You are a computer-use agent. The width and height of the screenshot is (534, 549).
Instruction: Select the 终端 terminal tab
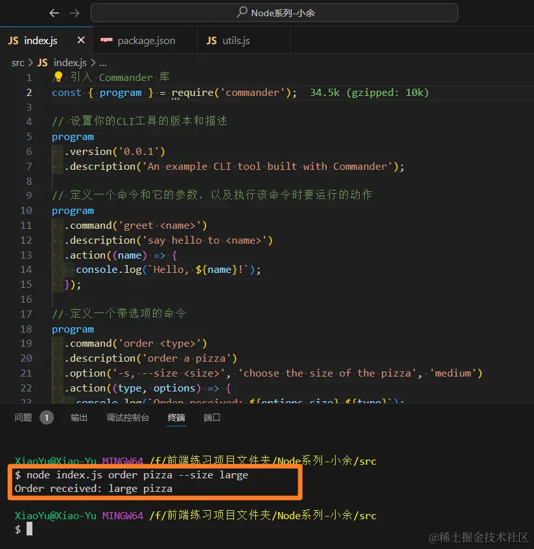pyautogui.click(x=176, y=417)
